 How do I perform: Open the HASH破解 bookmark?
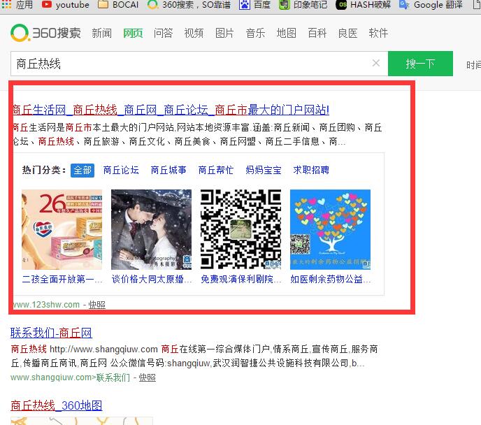pos(364,5)
